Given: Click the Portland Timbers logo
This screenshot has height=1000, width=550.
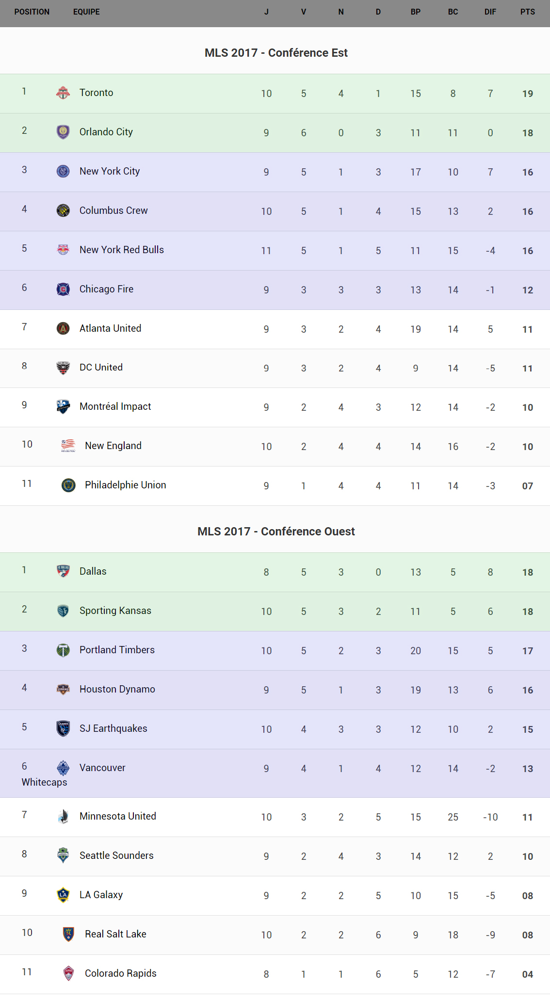Looking at the screenshot, I should tap(63, 650).
